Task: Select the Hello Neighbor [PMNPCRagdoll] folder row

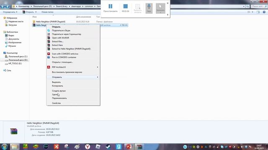Action: (x=80, y=22)
